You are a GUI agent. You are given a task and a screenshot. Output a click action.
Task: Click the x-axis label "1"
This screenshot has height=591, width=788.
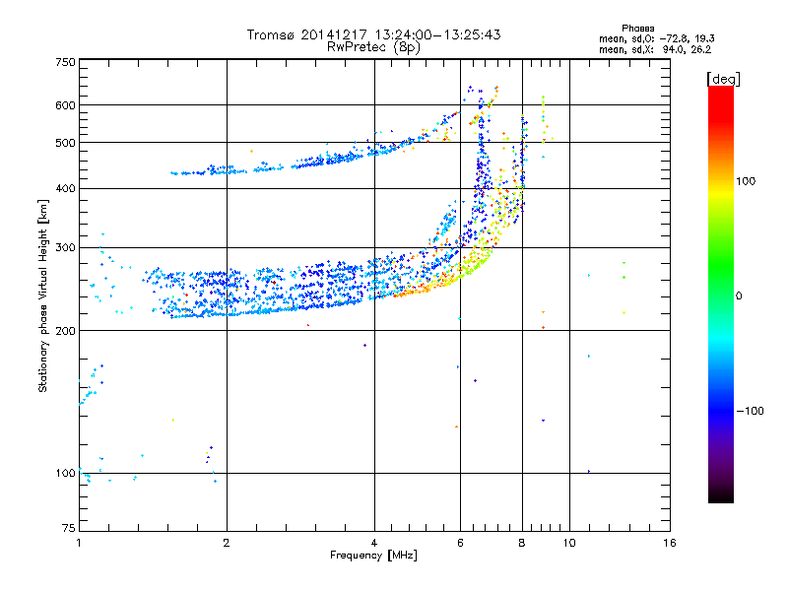(79, 543)
